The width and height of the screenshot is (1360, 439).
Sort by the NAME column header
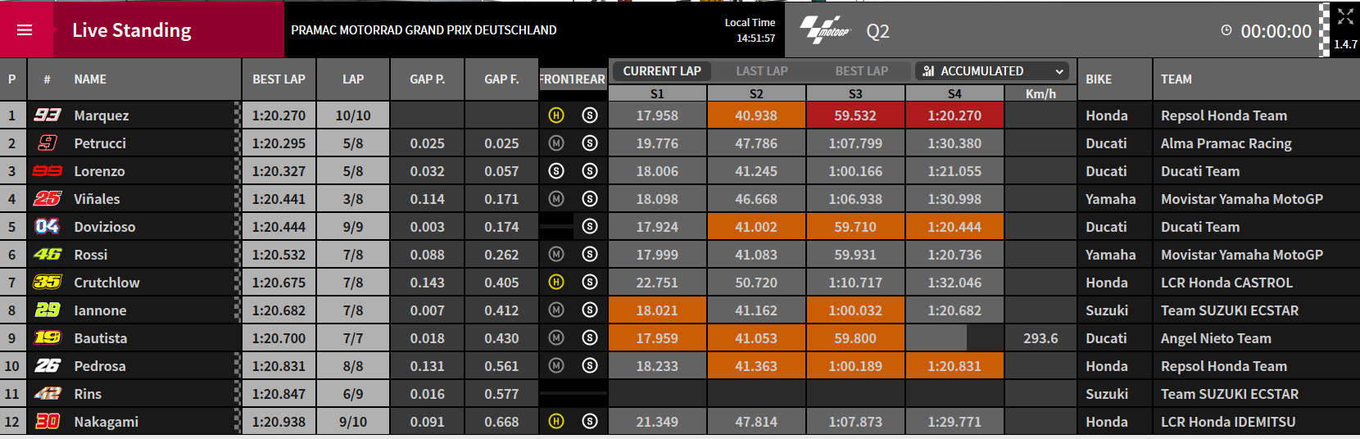90,79
